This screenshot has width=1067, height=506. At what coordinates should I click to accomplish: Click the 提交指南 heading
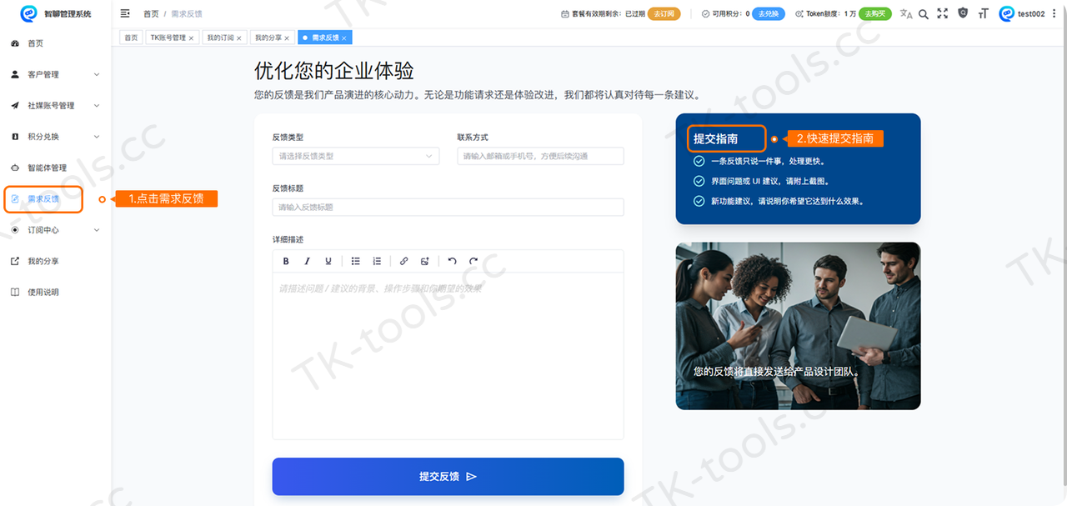point(715,139)
